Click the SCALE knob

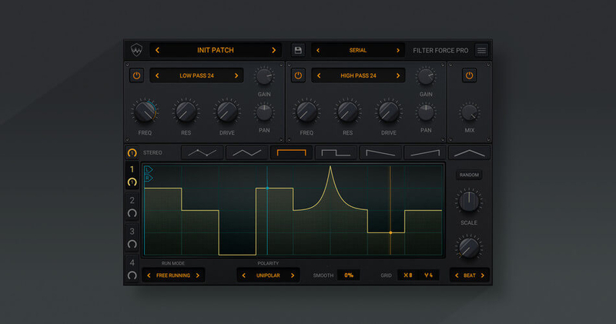tap(469, 201)
